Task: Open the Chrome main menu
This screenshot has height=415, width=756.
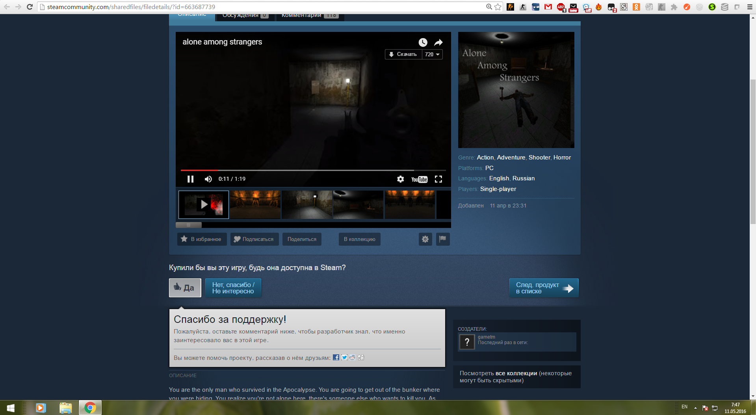Action: (x=750, y=7)
